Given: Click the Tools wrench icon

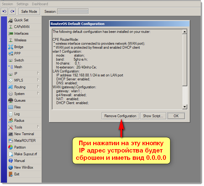Looking at the screenshot, I should (11, 127).
